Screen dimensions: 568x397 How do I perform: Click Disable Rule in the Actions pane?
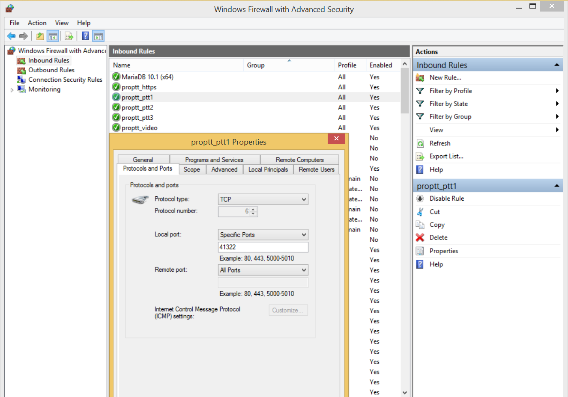(446, 198)
